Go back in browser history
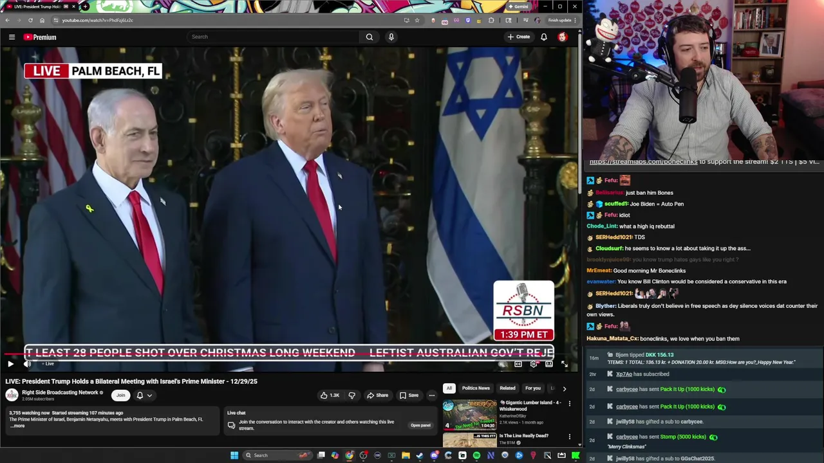 pos(7,20)
